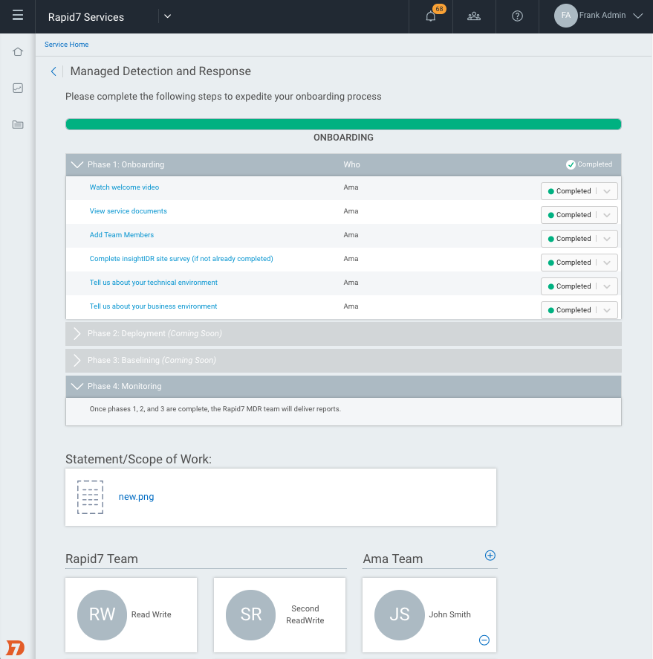This screenshot has height=659, width=653.
Task: Click the Rapid7 Services title
Action: 86,17
